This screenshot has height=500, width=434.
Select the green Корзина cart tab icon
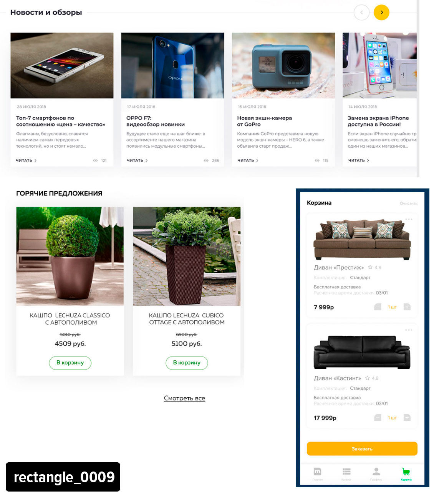click(406, 472)
